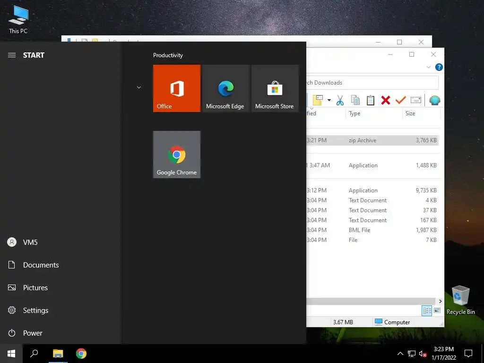
Task: Click the muted volume tray icon
Action: pyautogui.click(x=423, y=354)
